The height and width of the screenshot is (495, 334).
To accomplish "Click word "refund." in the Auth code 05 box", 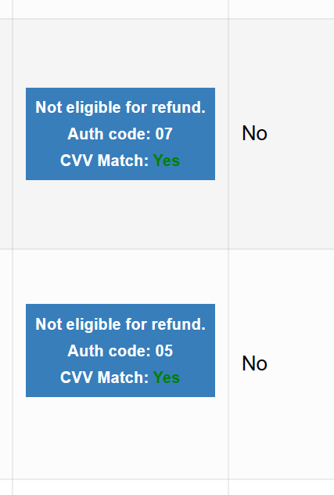I will 178,324.
